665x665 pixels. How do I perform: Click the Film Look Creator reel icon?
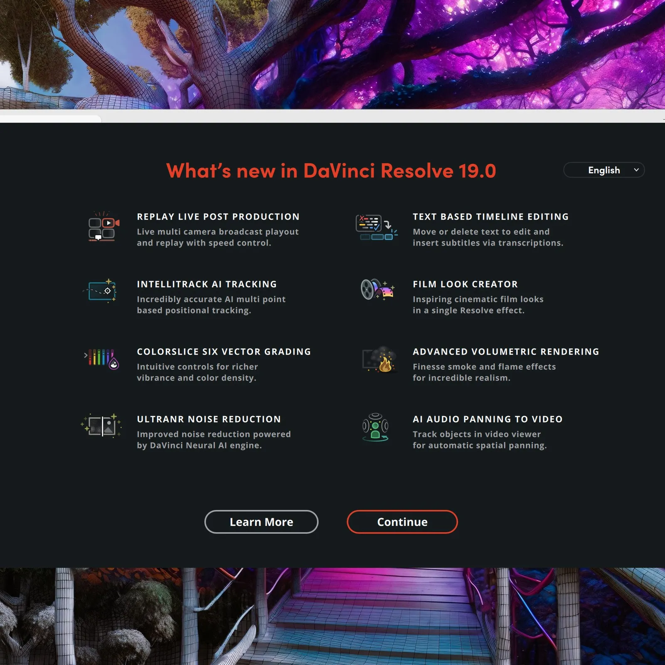[377, 289]
